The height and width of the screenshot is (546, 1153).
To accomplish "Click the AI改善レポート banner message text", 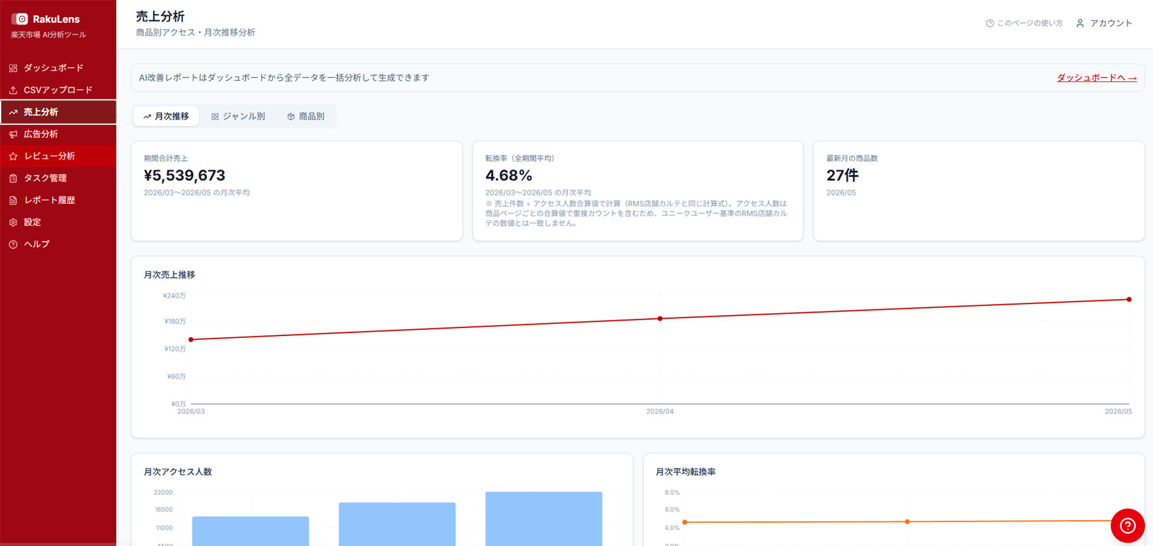I will 284,78.
